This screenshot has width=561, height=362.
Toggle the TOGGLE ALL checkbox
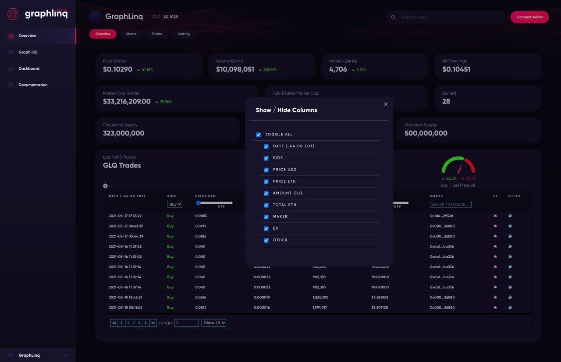[259, 135]
